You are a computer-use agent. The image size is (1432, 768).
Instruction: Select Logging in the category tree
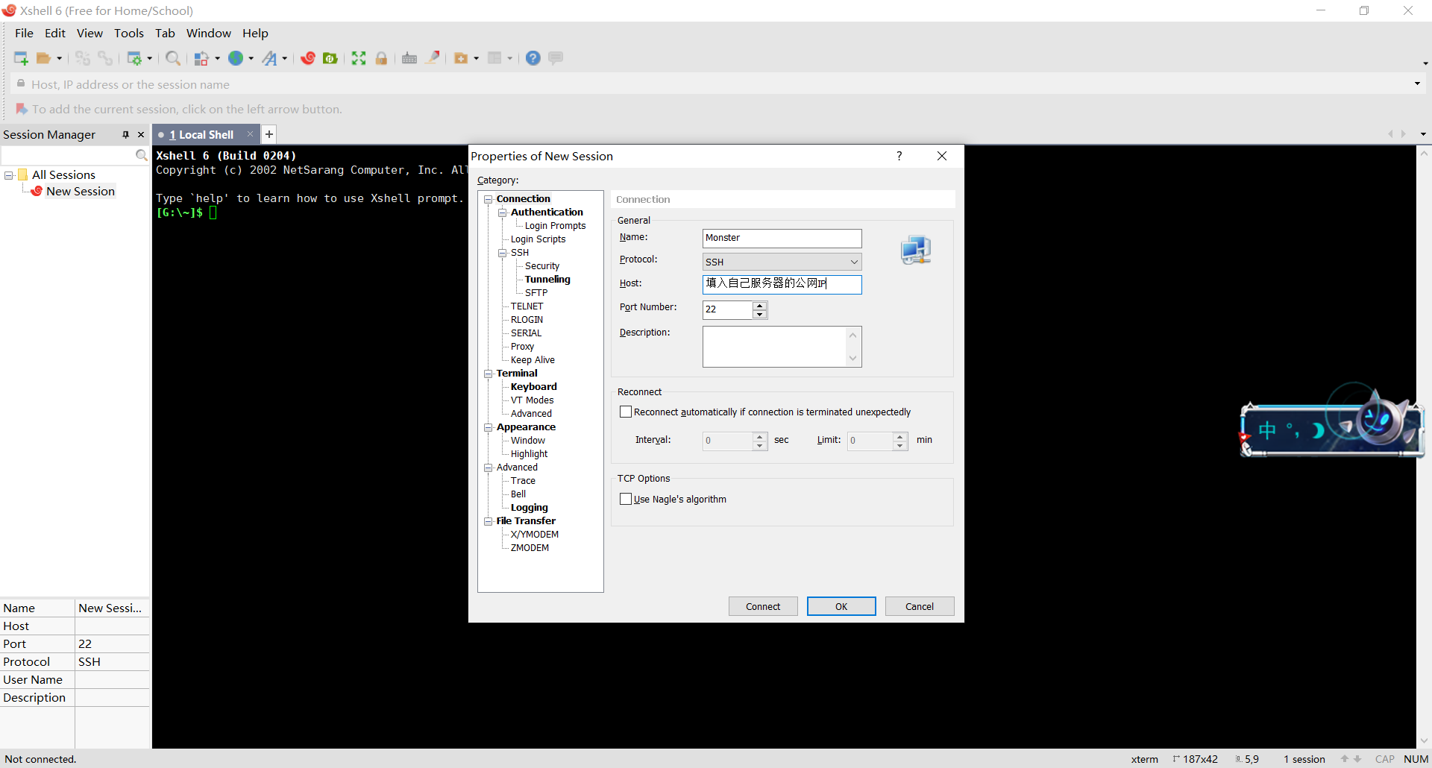pos(529,508)
